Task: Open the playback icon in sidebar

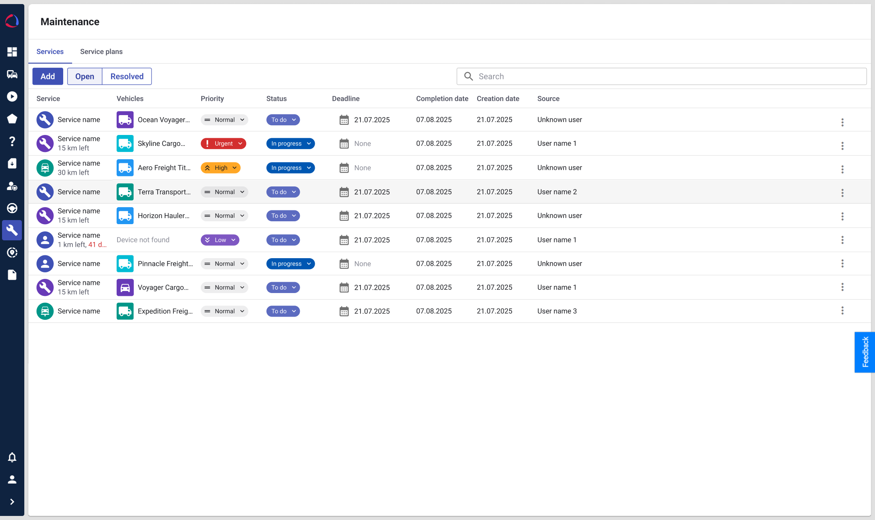Action: point(12,96)
